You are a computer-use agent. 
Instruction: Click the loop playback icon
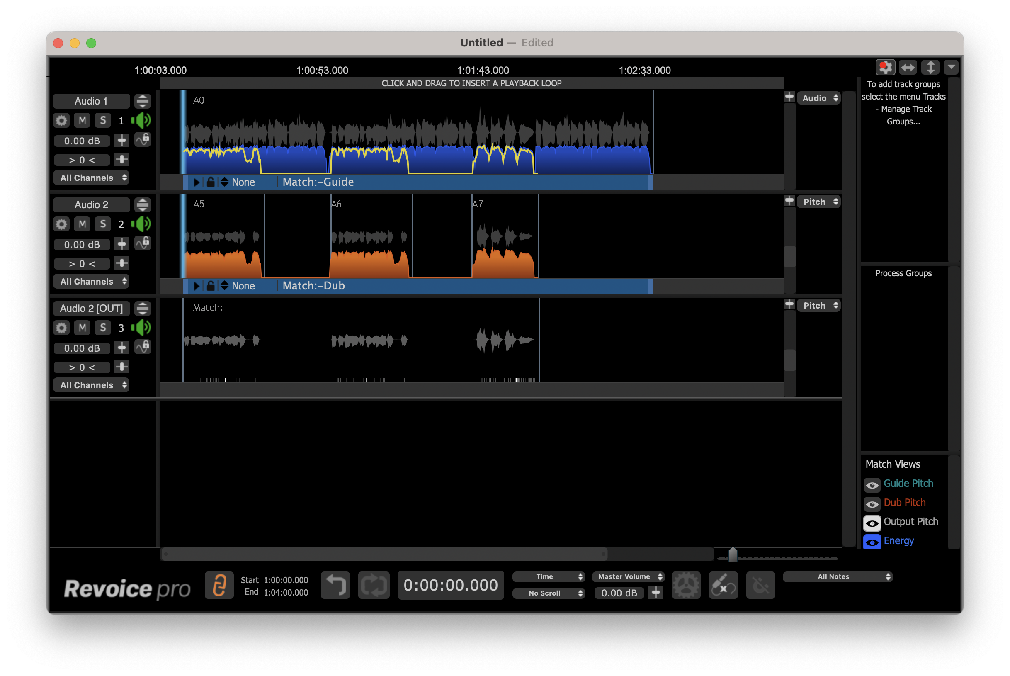pos(374,585)
